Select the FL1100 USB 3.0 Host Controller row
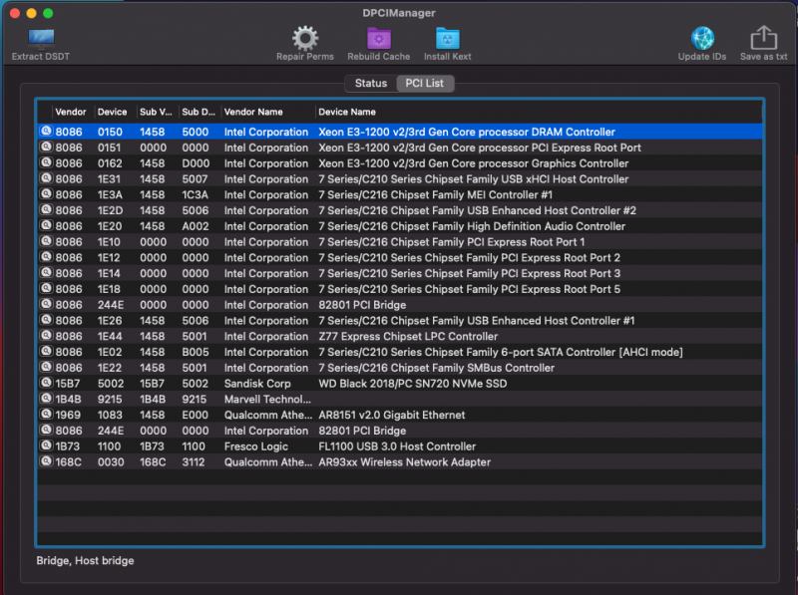The width and height of the screenshot is (798, 595). [x=397, y=446]
